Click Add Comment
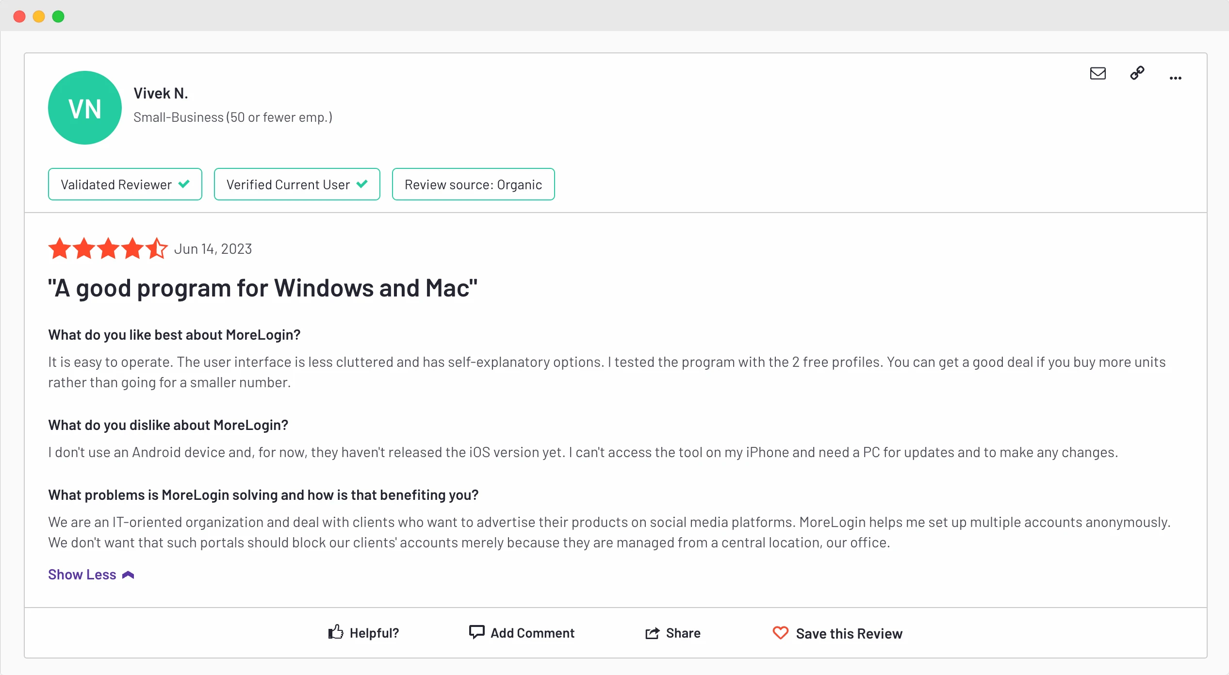This screenshot has height=675, width=1229. coord(522,633)
